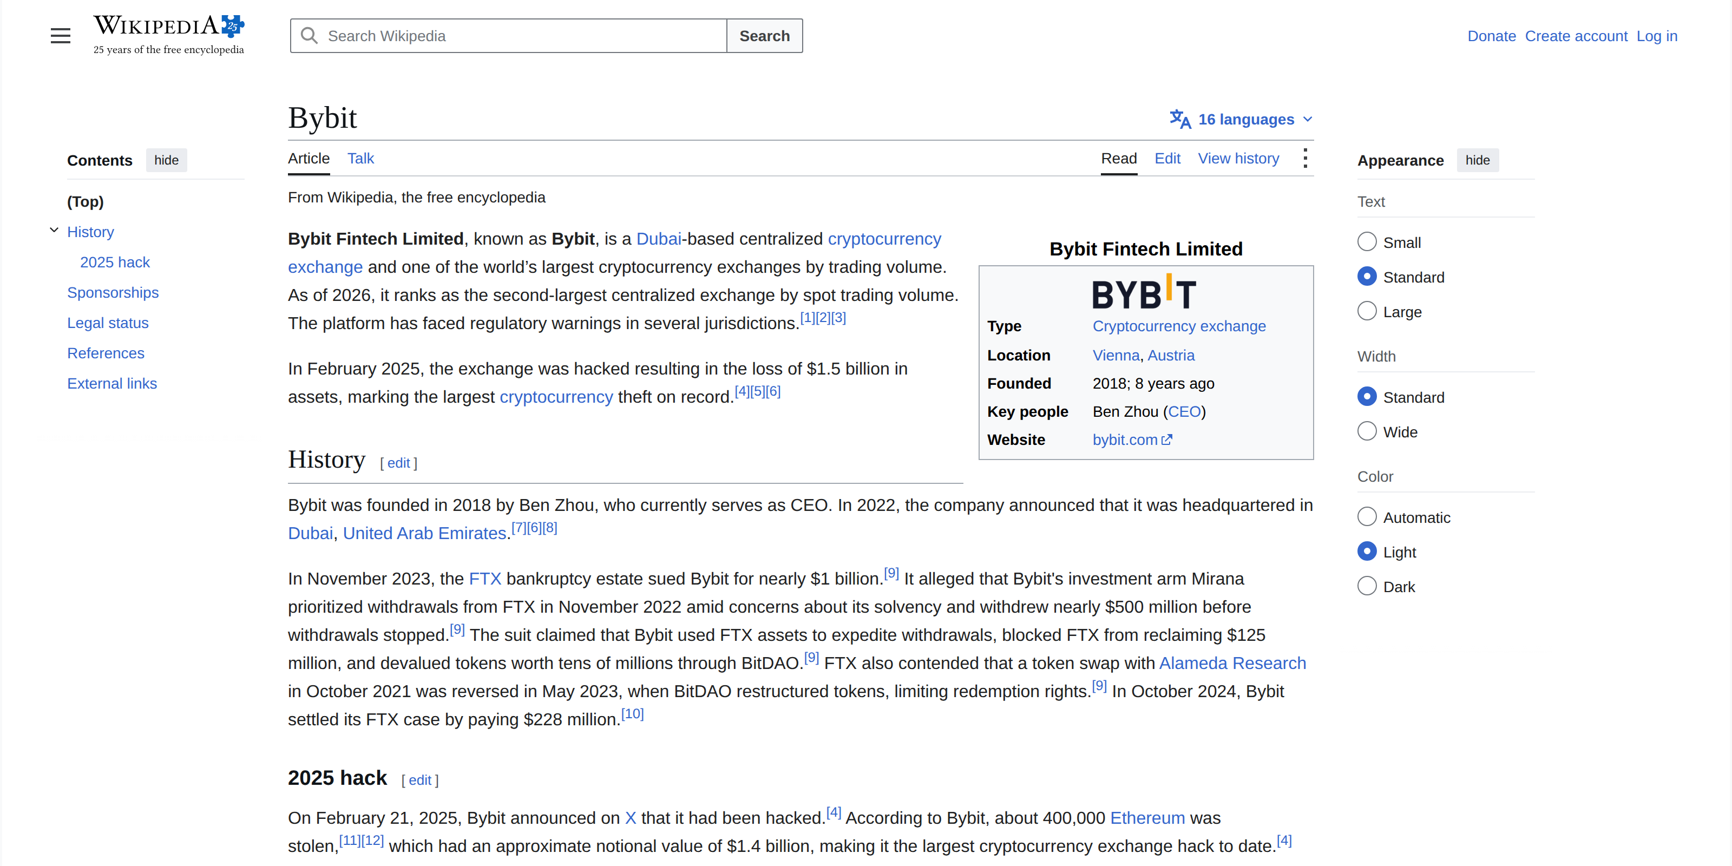Open the Edit tab
The image size is (1732, 866).
point(1167,159)
